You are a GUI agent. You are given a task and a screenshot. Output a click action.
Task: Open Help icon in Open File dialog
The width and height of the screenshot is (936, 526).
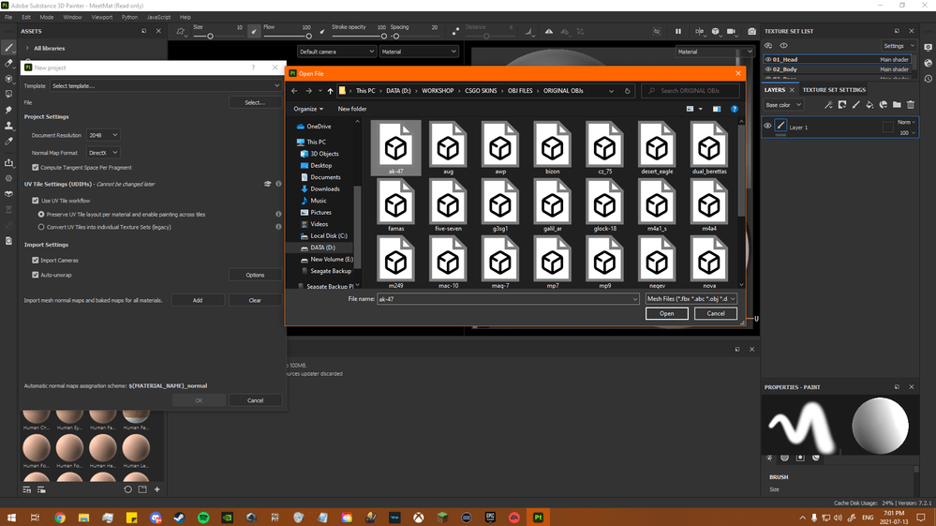coord(735,109)
